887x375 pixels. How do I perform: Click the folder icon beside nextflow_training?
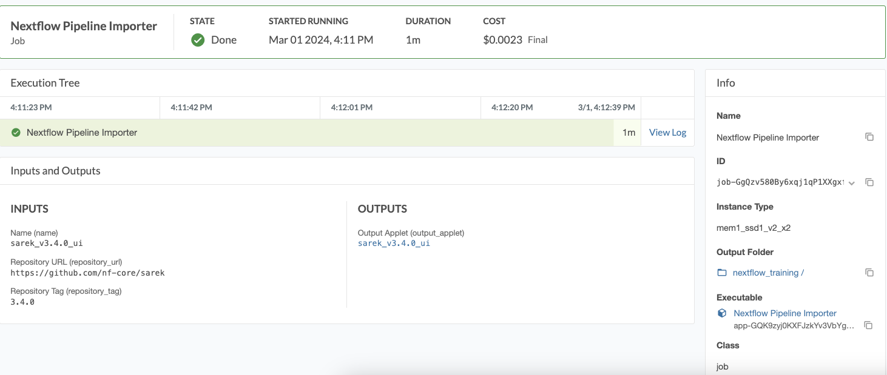point(722,273)
